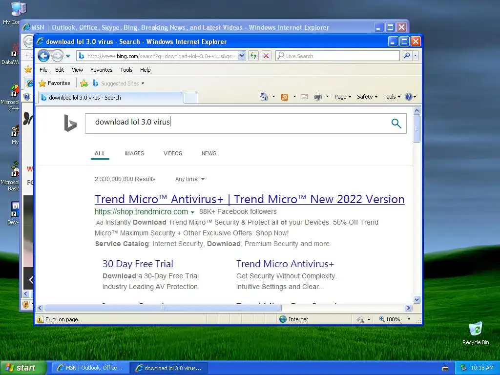Switch to IMAGES results tab
This screenshot has width=500, height=375.
[x=134, y=153]
